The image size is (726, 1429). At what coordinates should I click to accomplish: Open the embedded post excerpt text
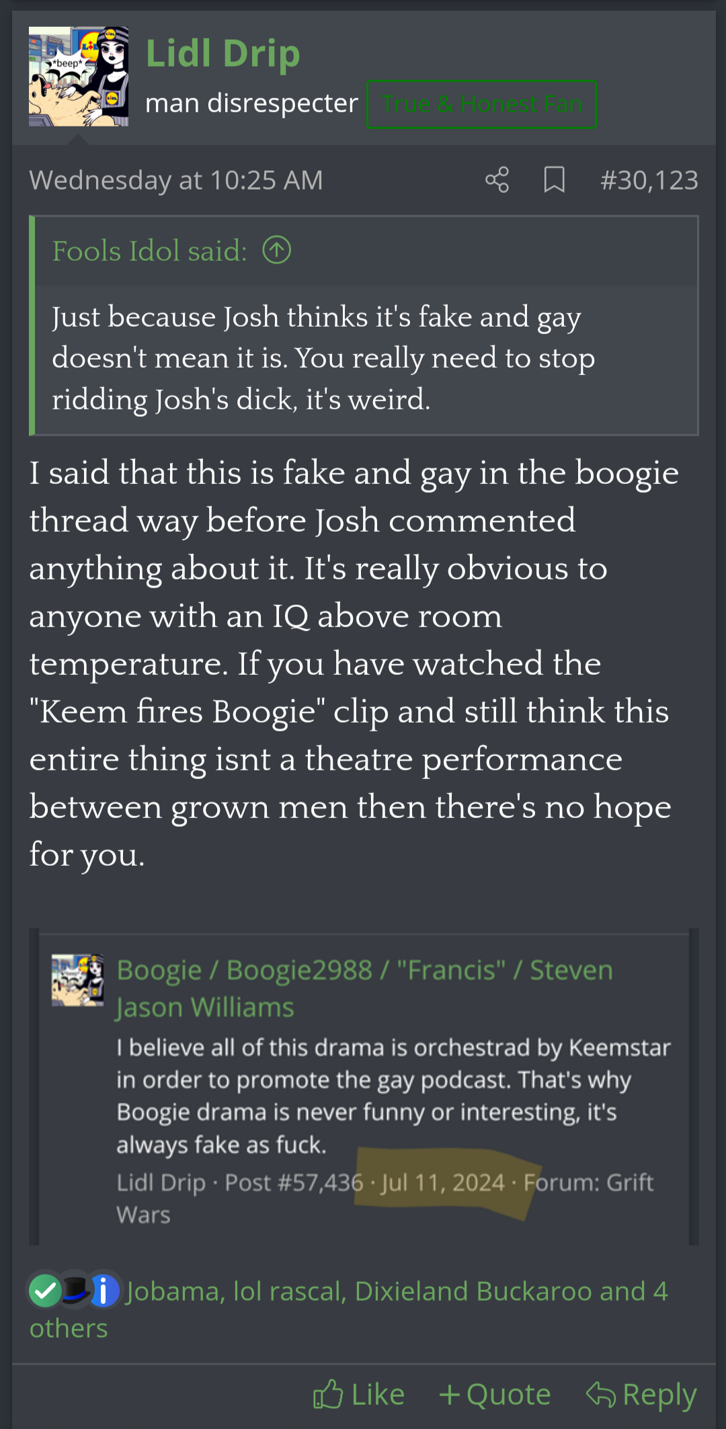pos(393,1096)
